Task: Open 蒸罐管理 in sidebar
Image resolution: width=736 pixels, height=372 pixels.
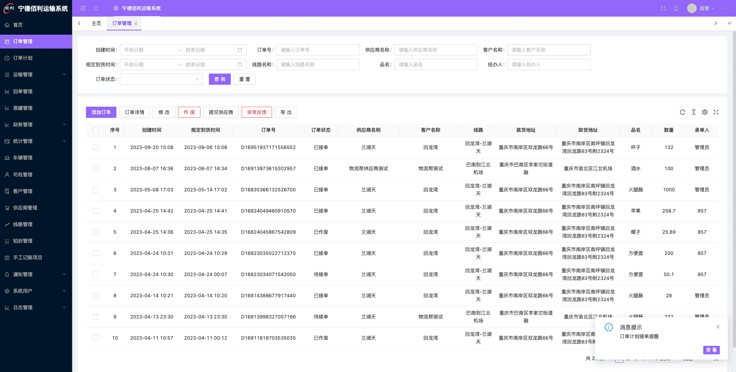Action: [x=36, y=108]
